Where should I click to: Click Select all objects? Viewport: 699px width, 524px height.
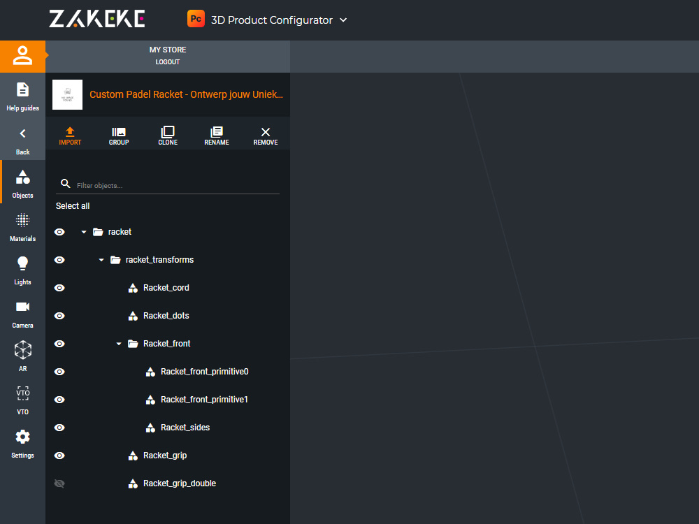73,205
